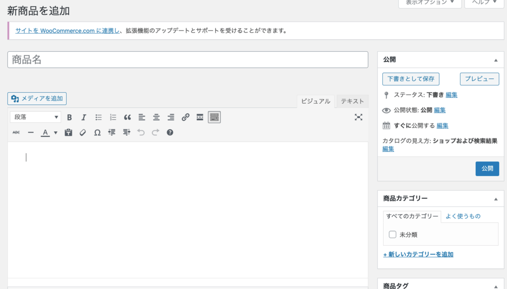This screenshot has height=289, width=507.
Task: Open keyboard shortcuts help icon
Action: click(170, 133)
